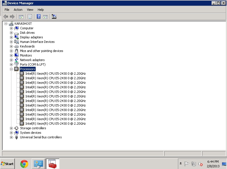Image resolution: width=227 pixels, height=169 pixels.
Task: Click the Show/Hide Action Pane toolbar icon
Action: 45,17
